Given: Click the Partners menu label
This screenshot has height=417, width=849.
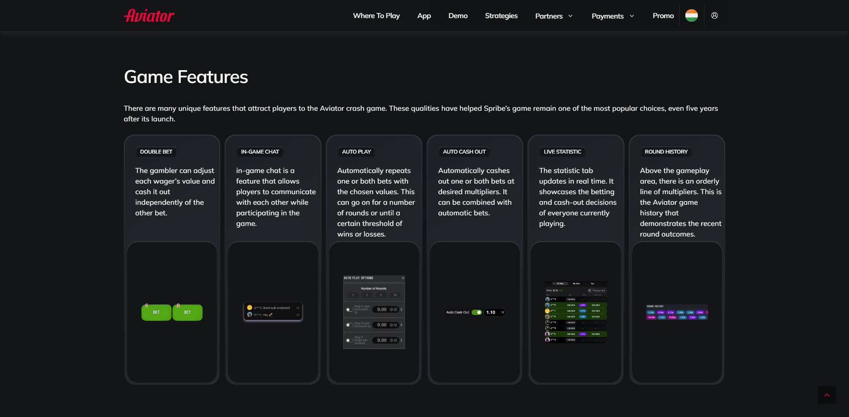Looking at the screenshot, I should (x=549, y=16).
